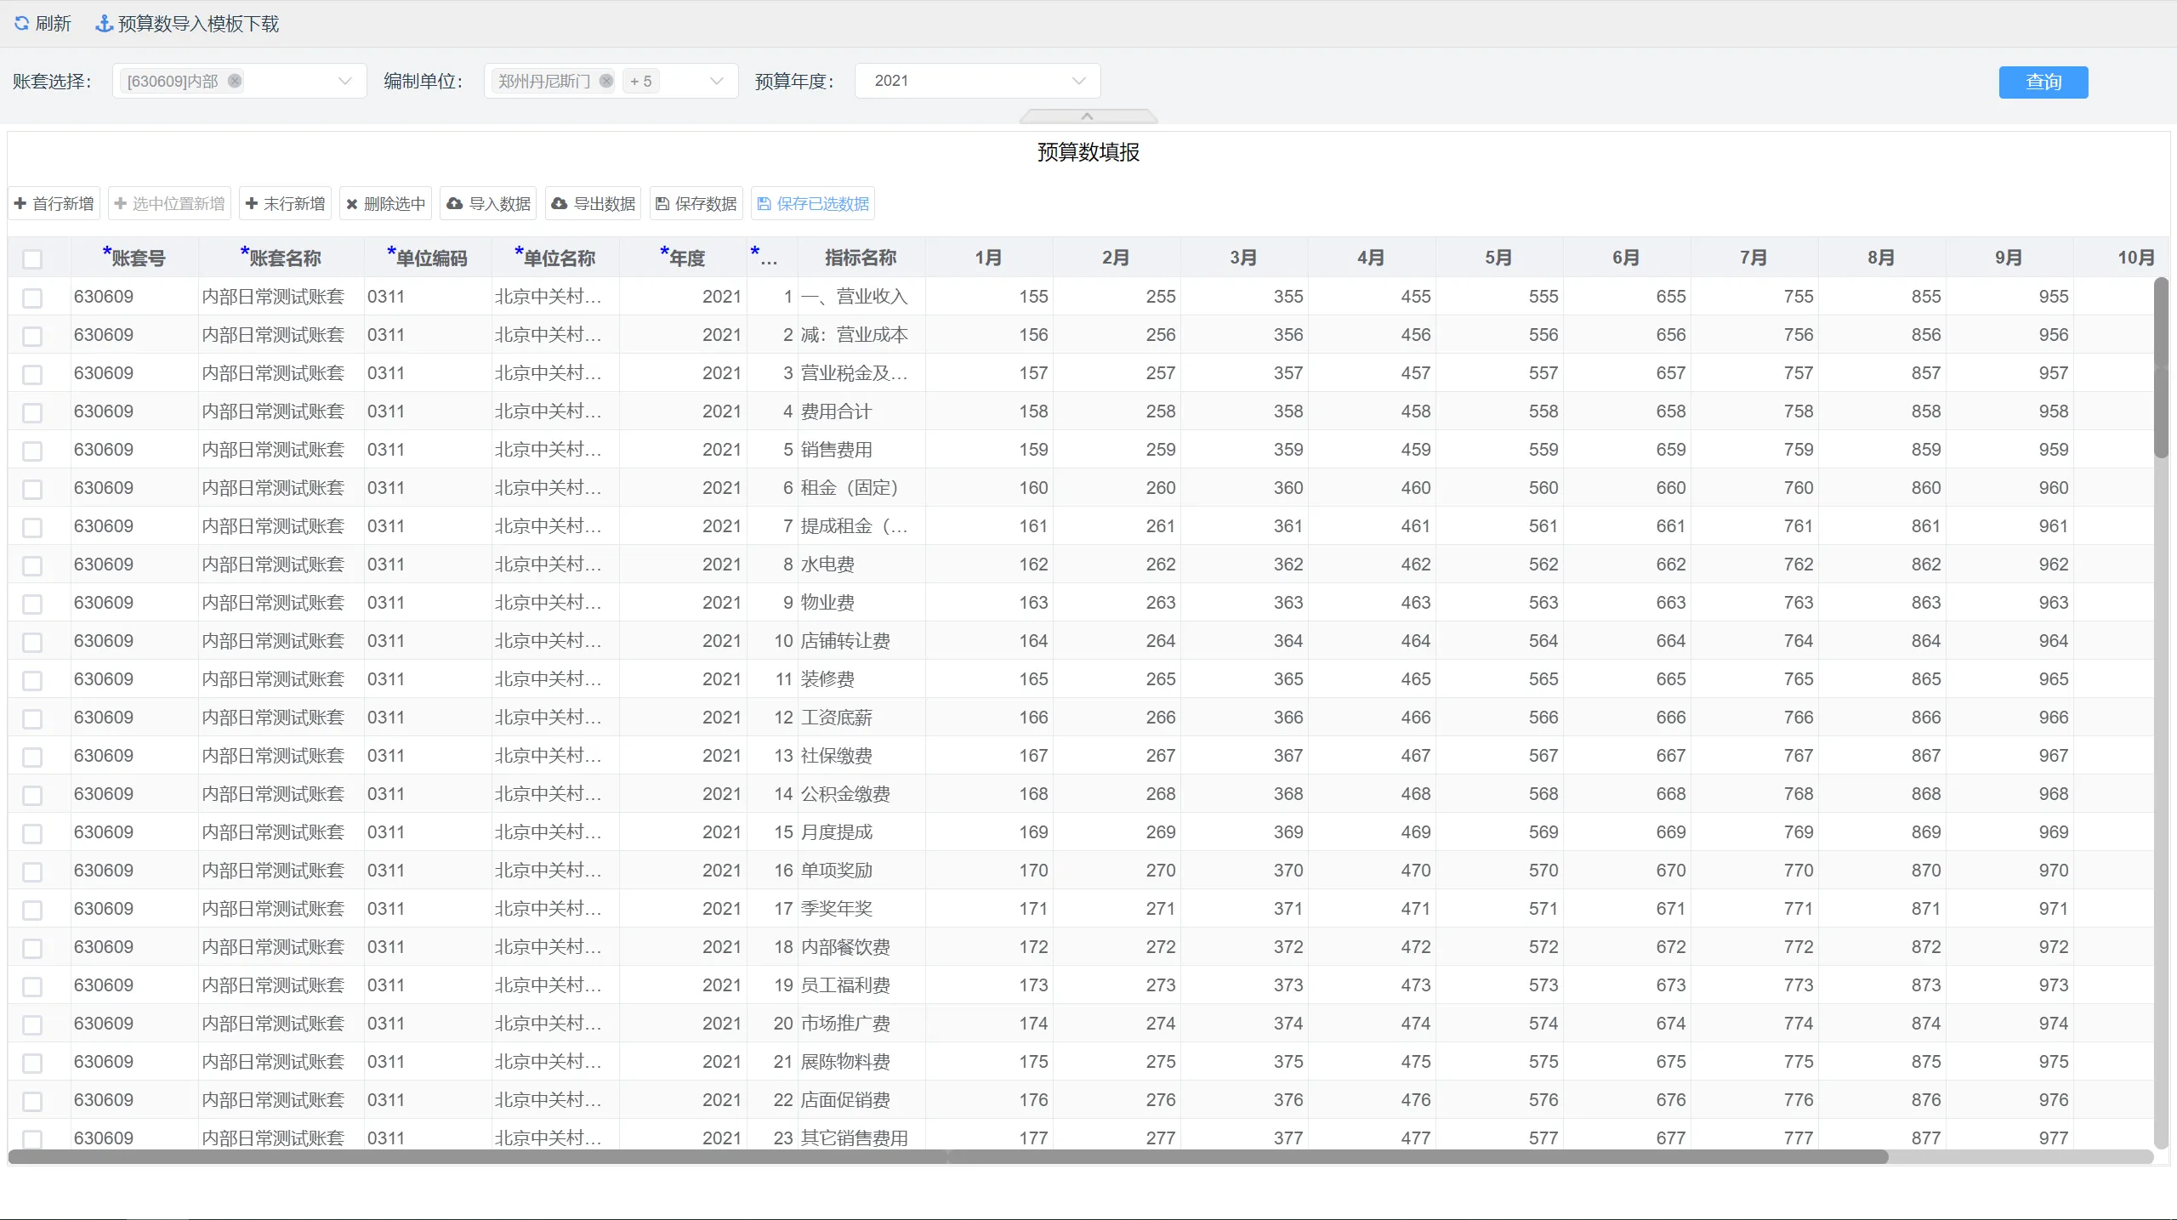
Task: Check the row for 费用合计
Action: click(32, 412)
